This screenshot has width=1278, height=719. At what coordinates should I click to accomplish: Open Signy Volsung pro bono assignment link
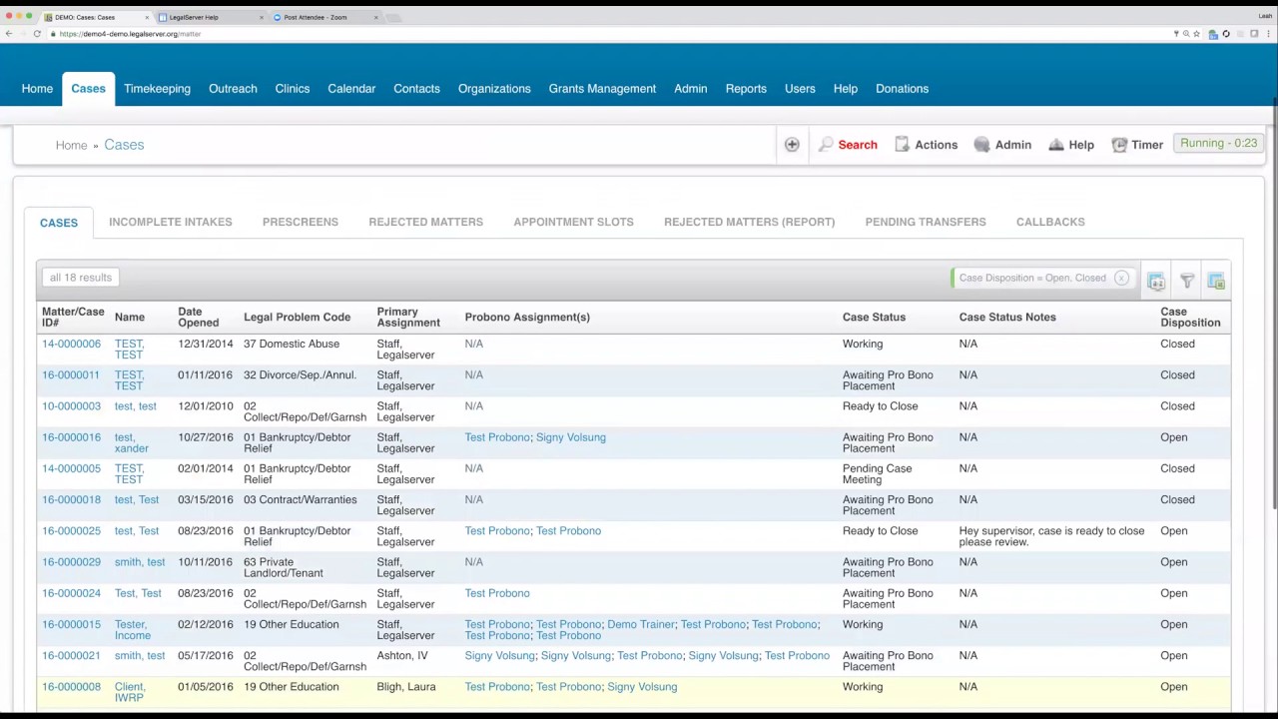570,437
